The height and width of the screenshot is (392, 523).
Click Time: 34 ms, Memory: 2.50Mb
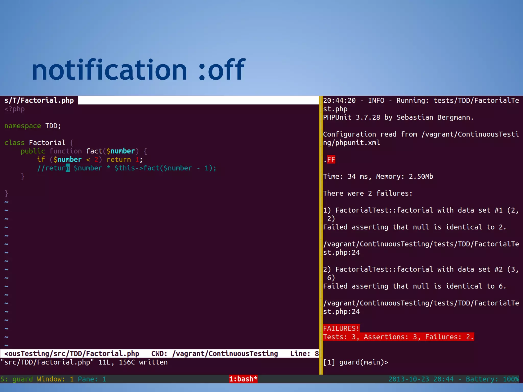[378, 176]
